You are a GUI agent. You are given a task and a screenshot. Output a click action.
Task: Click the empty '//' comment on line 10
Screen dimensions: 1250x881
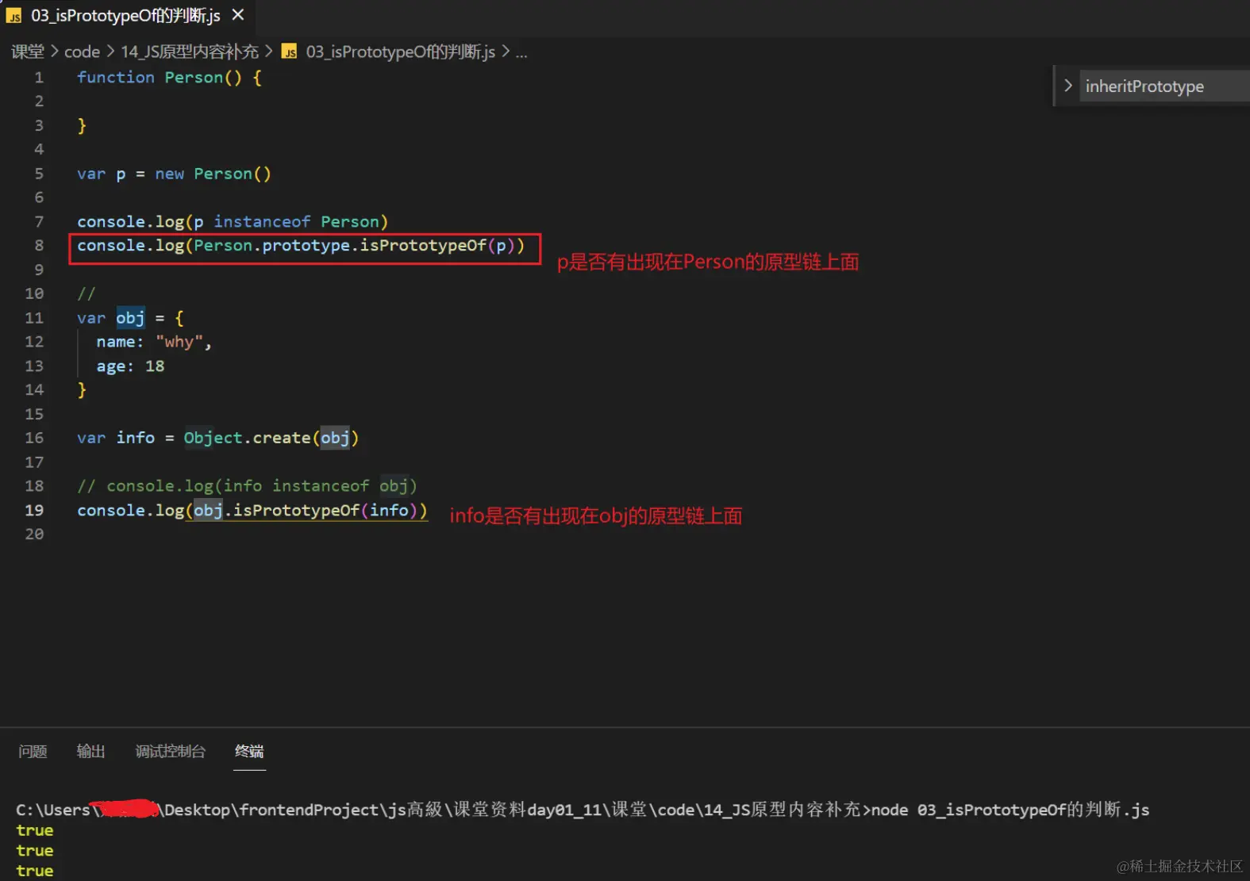(x=86, y=294)
